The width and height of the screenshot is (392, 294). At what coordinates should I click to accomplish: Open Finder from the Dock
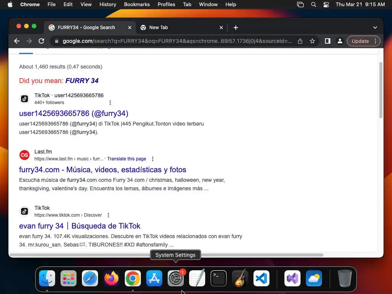(x=47, y=278)
